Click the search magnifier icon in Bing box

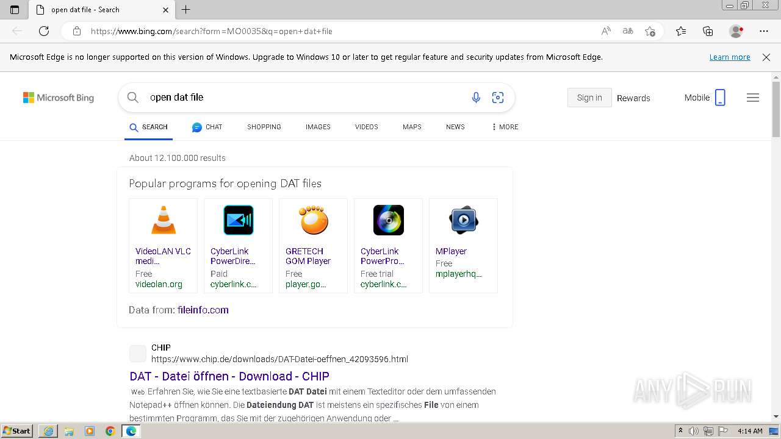click(x=132, y=97)
